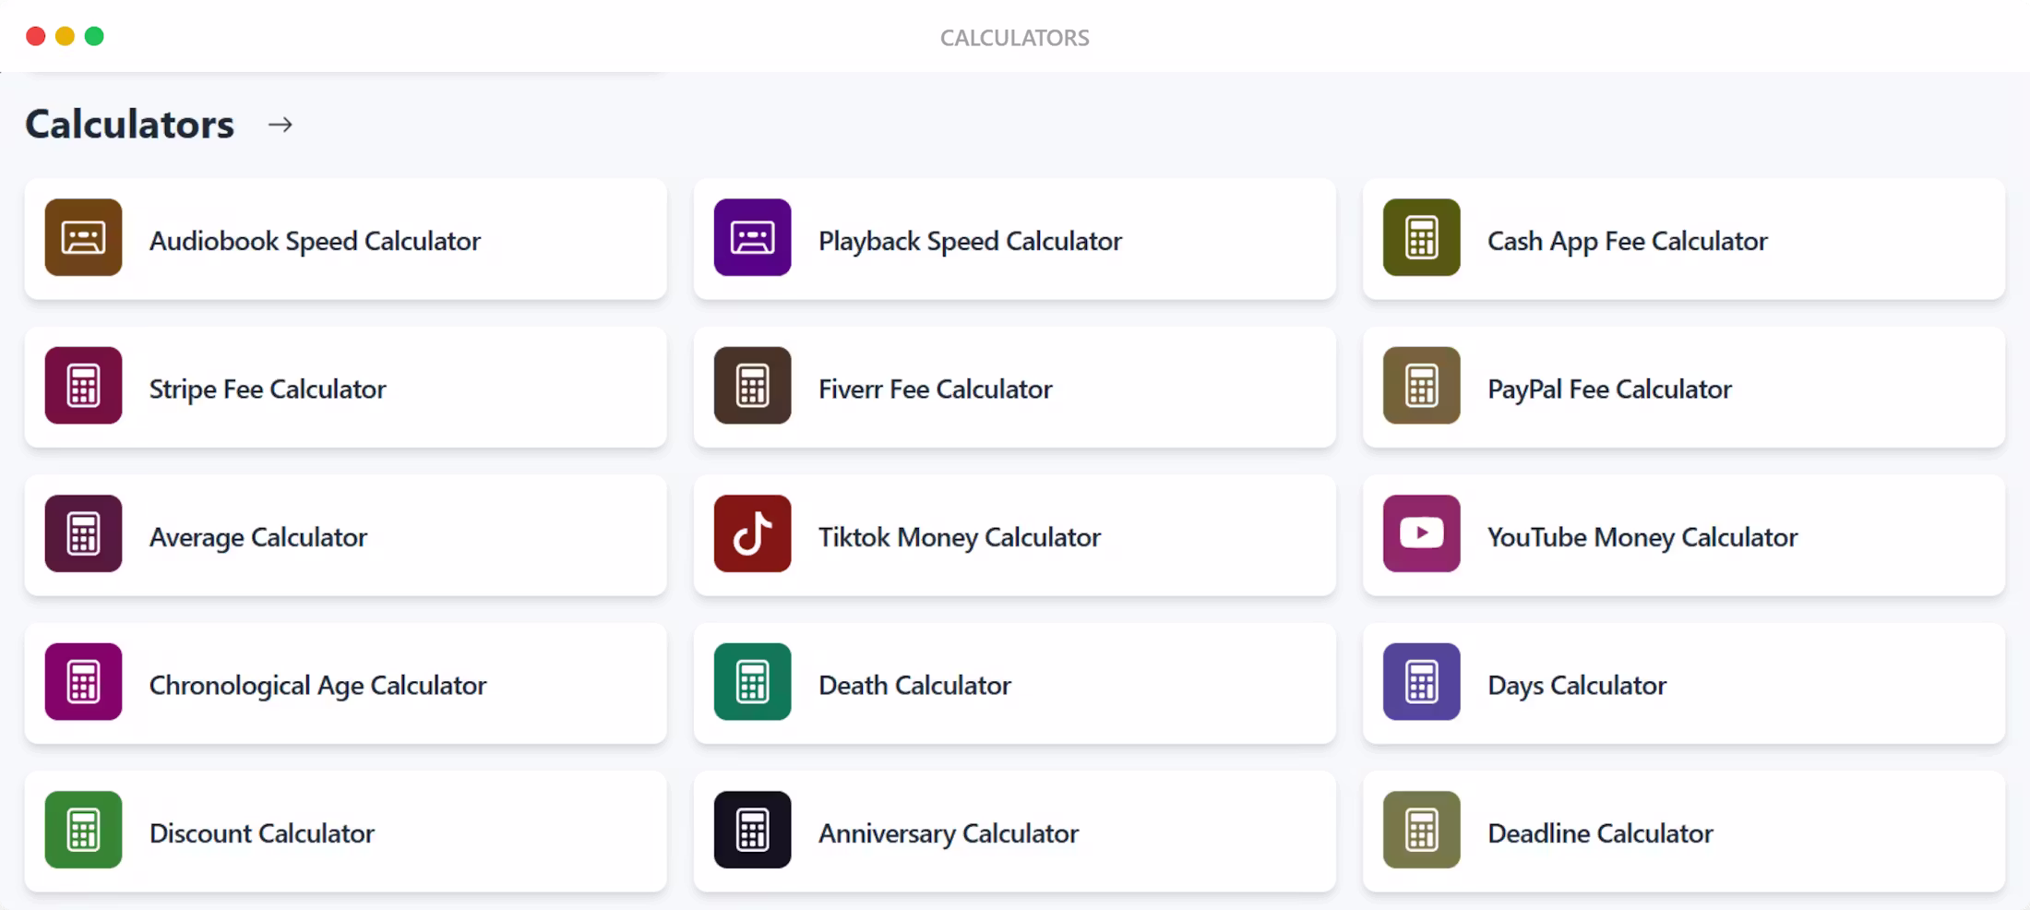This screenshot has width=2030, height=910.
Task: Click the CALCULATORS title bar text
Action: (1014, 37)
